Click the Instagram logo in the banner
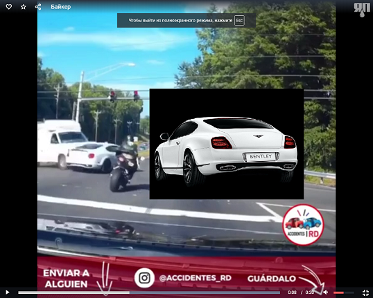The width and height of the screenshot is (373, 298). pyautogui.click(x=144, y=278)
